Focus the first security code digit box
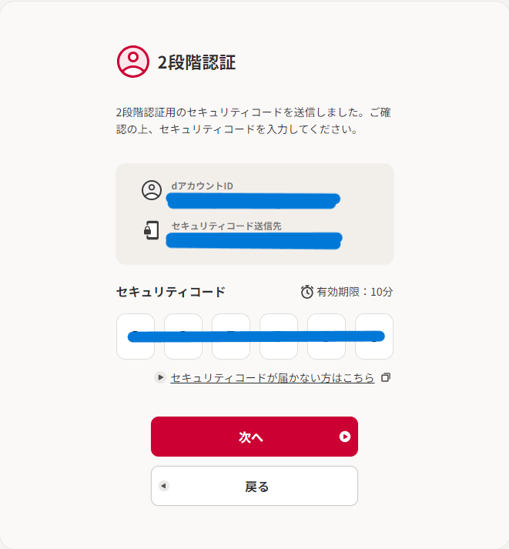Image resolution: width=509 pixels, height=549 pixels. click(x=136, y=336)
